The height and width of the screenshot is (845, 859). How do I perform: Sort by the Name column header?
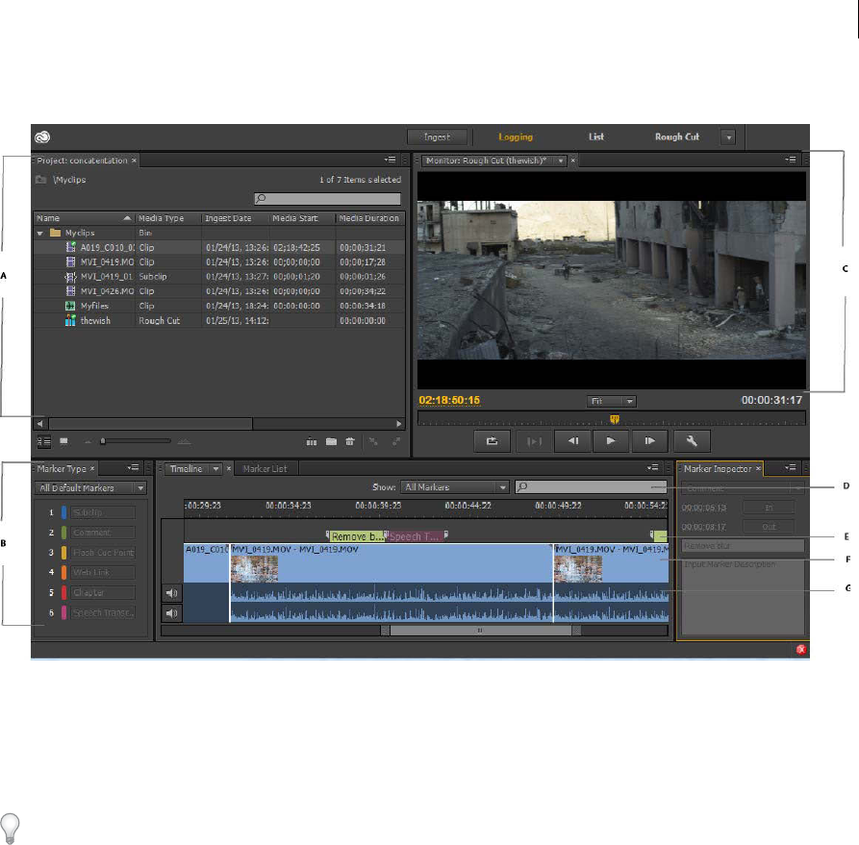(x=84, y=218)
